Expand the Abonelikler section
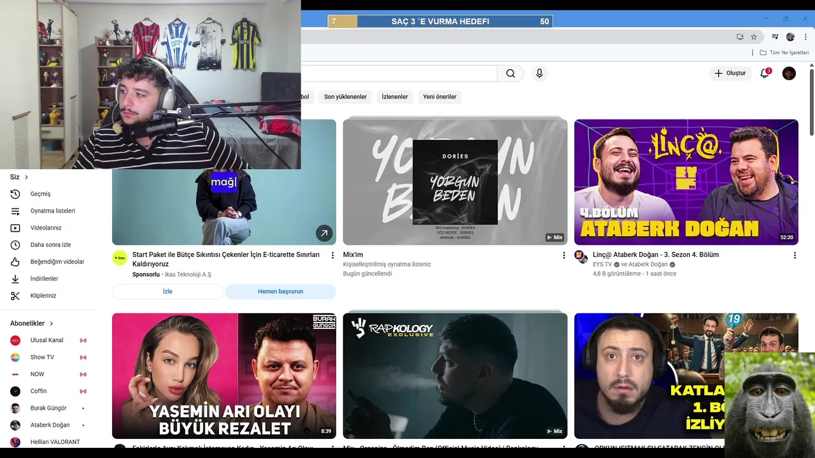 pyautogui.click(x=32, y=323)
